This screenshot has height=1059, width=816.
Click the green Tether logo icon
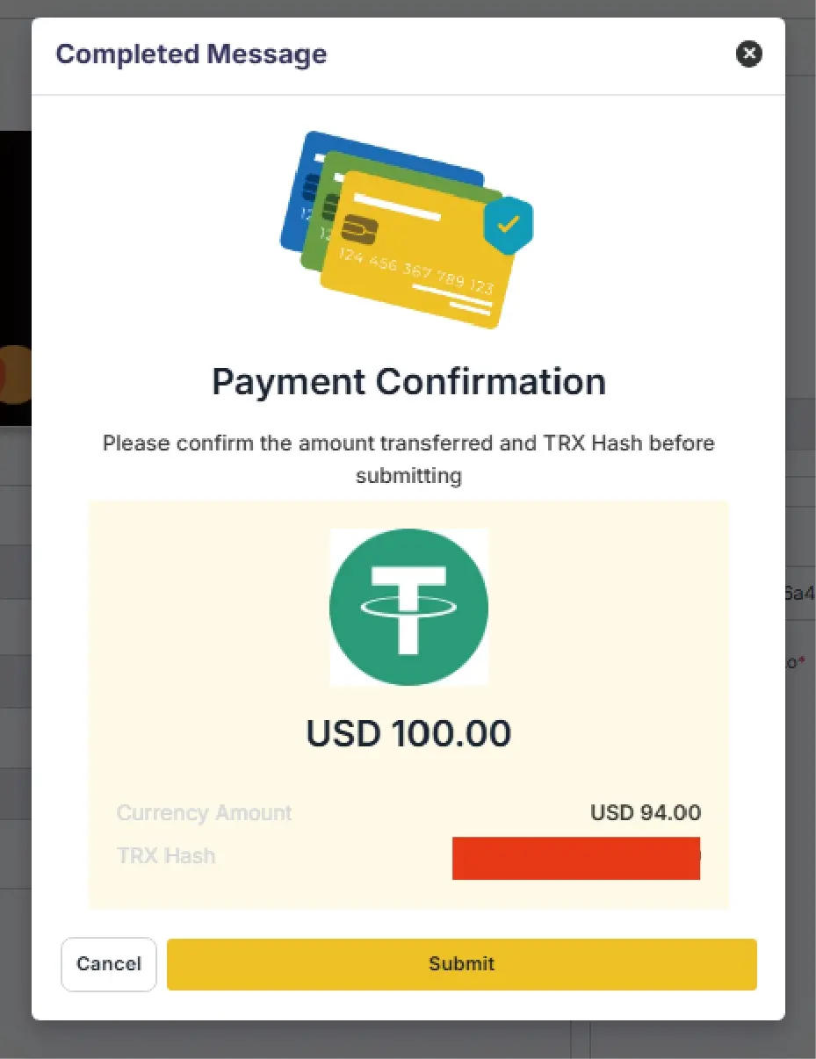[x=408, y=607]
